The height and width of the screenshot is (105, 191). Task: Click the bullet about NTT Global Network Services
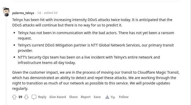click(96, 48)
